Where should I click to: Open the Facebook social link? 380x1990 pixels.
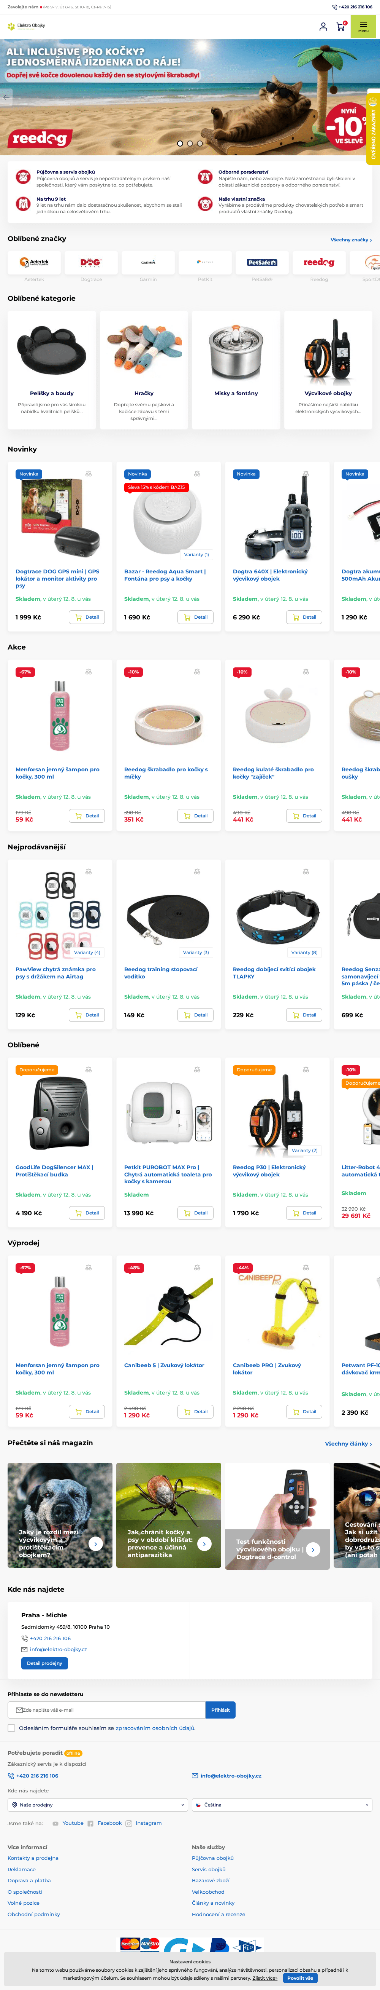(109, 1823)
